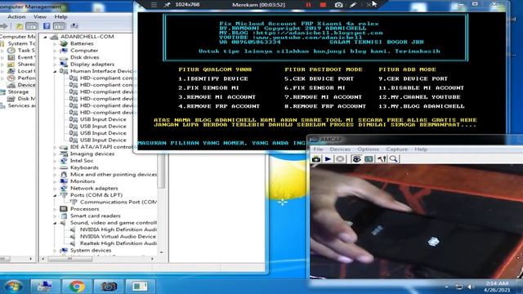
Task: Click the AMCAP stop capture icon
Action: [340, 159]
